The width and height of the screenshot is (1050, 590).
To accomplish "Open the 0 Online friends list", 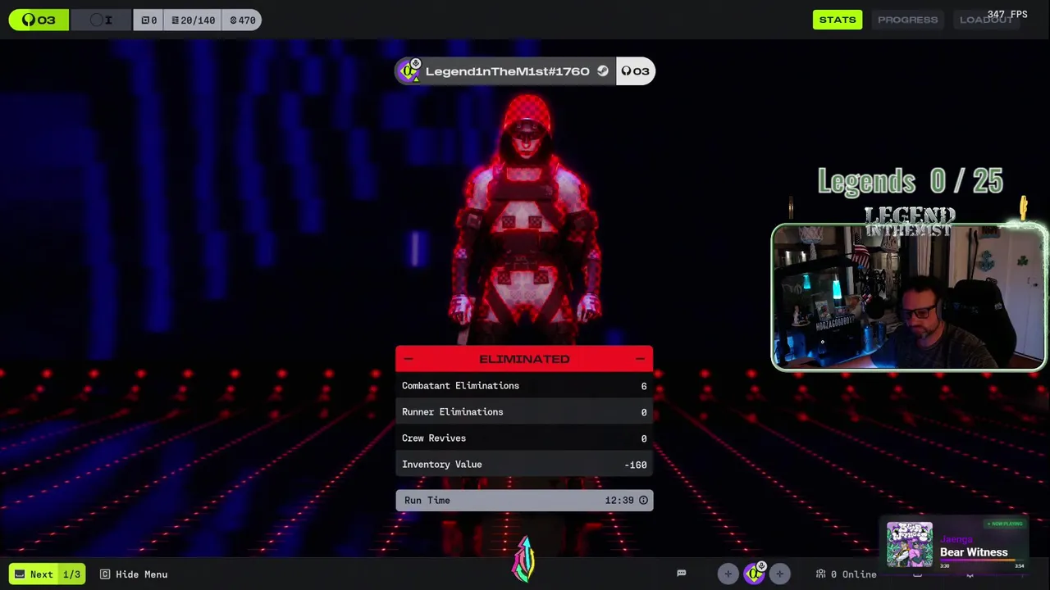I will (x=847, y=574).
